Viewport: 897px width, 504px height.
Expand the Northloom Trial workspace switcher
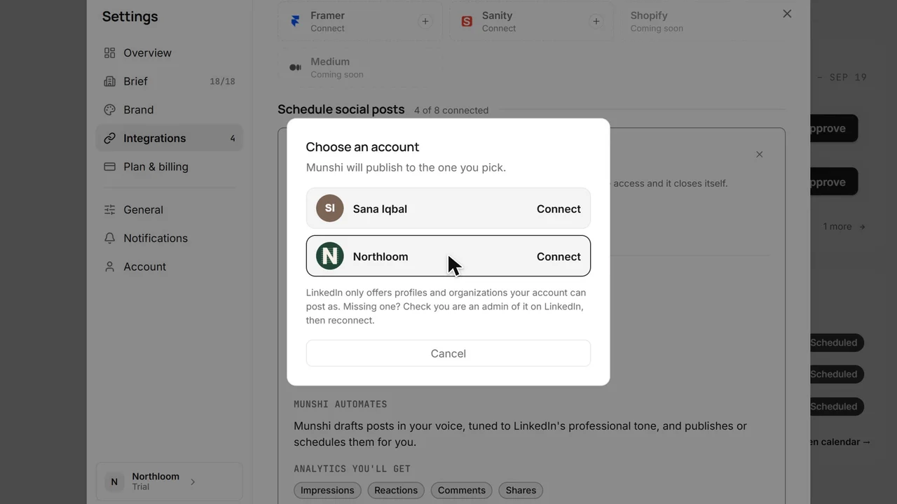[x=169, y=482]
